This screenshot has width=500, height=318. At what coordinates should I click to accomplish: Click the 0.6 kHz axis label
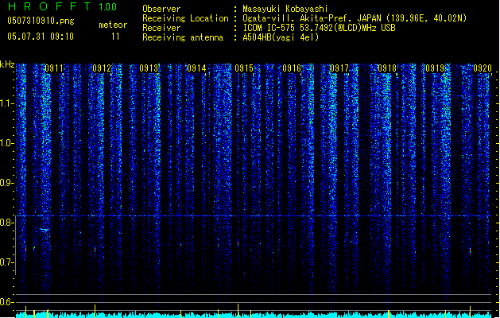coord(6,302)
